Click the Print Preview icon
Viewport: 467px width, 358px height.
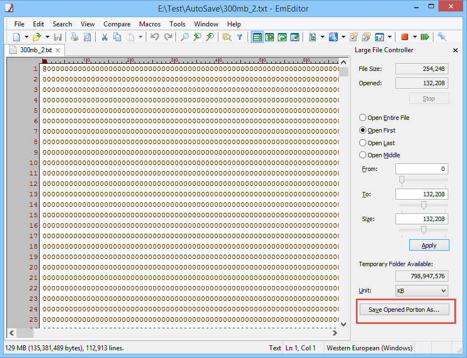(87, 37)
